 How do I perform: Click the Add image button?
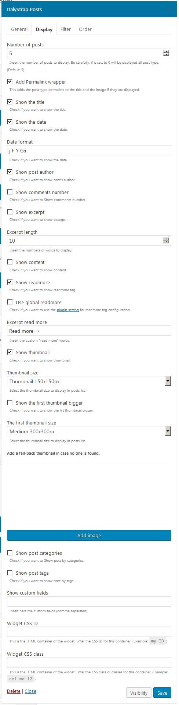tap(89, 535)
